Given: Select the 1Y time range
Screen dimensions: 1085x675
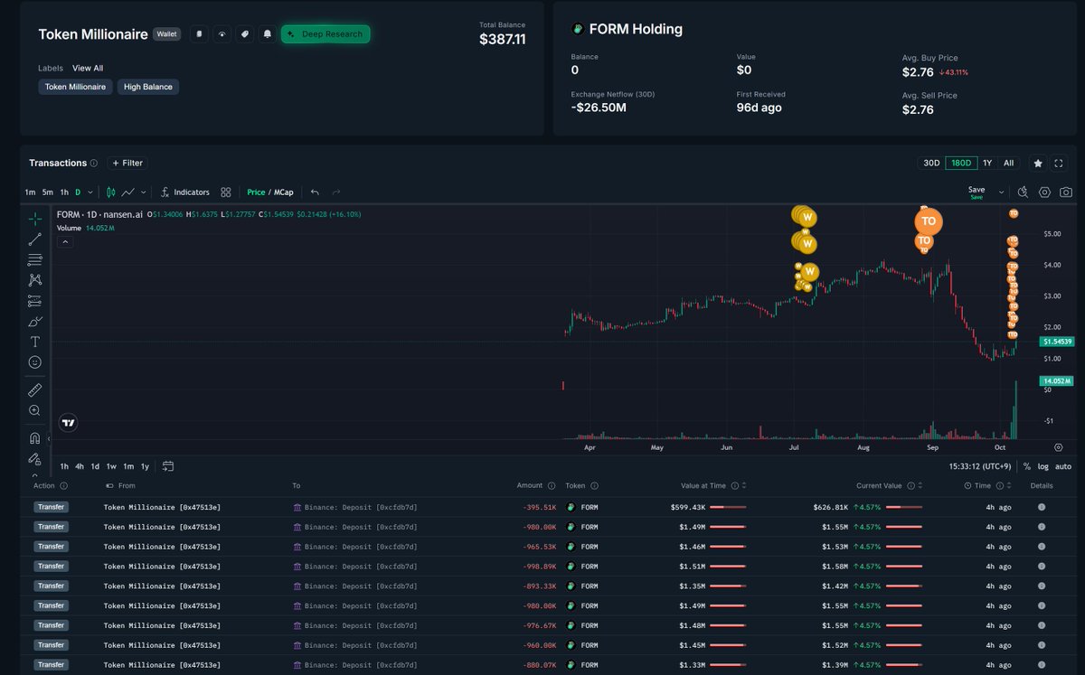Looking at the screenshot, I should [987, 164].
